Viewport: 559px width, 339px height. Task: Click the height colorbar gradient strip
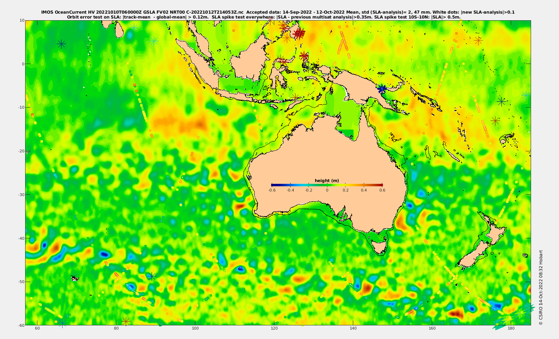click(327, 185)
